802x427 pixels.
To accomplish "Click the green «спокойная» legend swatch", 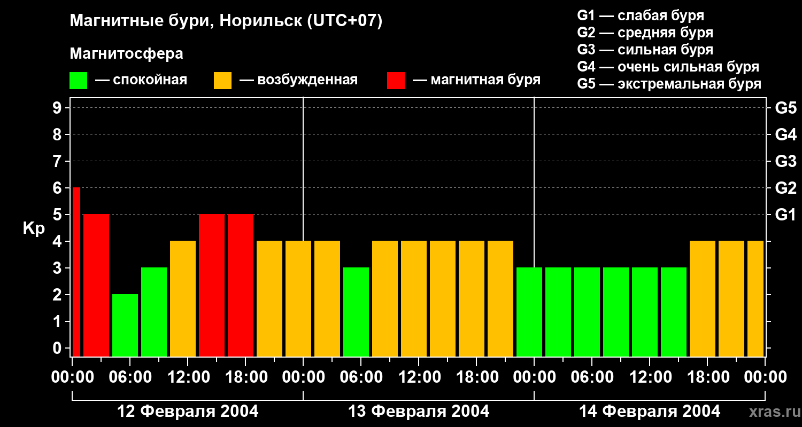I will click(x=78, y=81).
